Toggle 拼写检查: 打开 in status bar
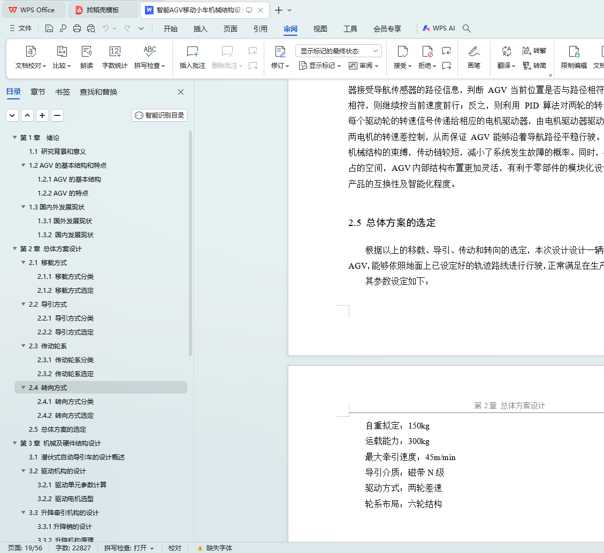The height and width of the screenshot is (553, 604). point(128,548)
